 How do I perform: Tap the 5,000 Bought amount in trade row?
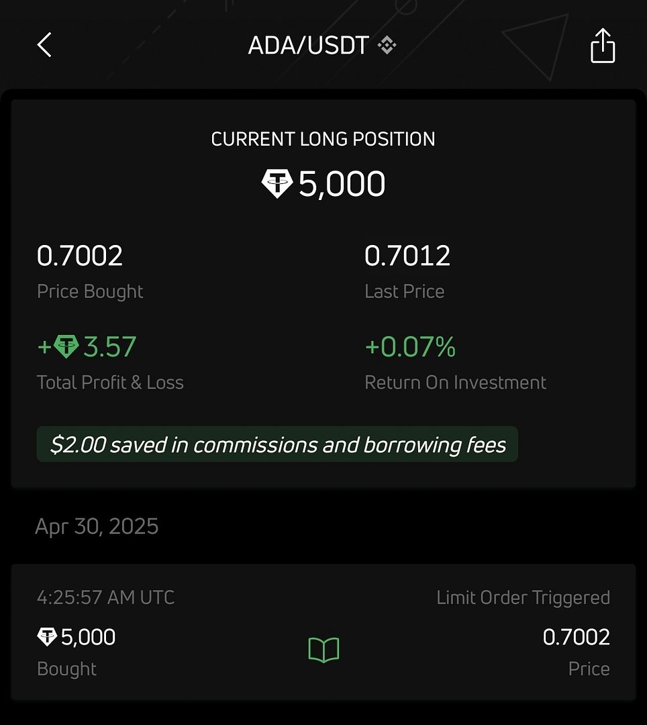(x=88, y=637)
